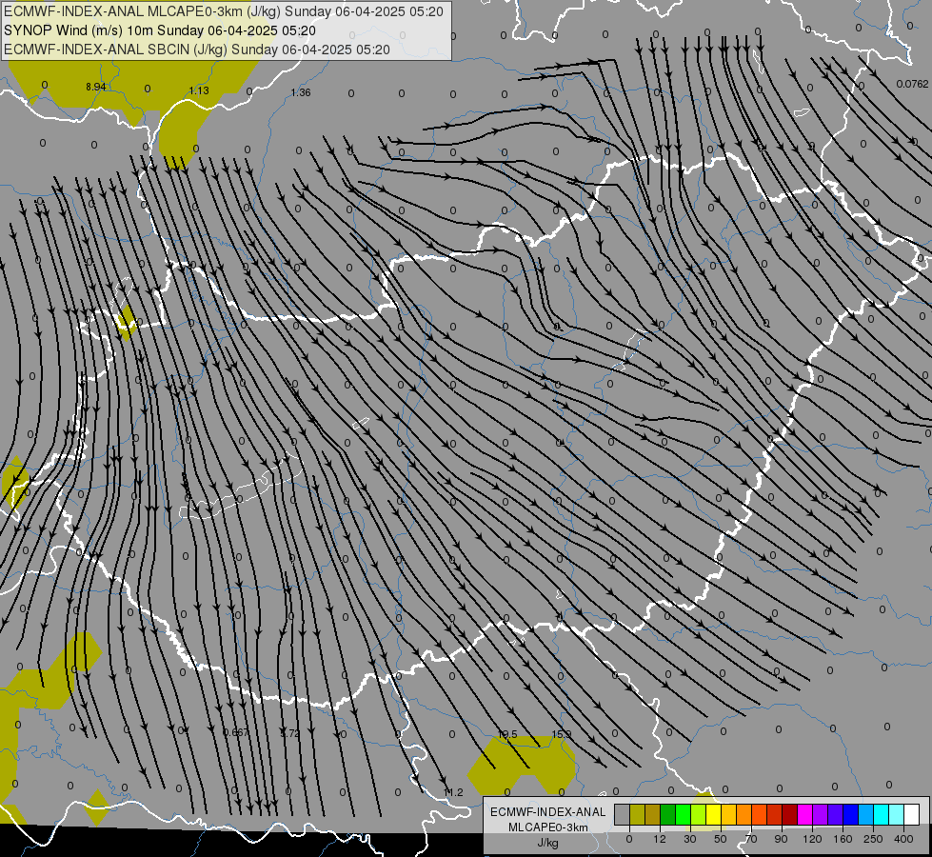Click the legend tick label 50
The height and width of the screenshot is (857, 932).
coord(721,839)
